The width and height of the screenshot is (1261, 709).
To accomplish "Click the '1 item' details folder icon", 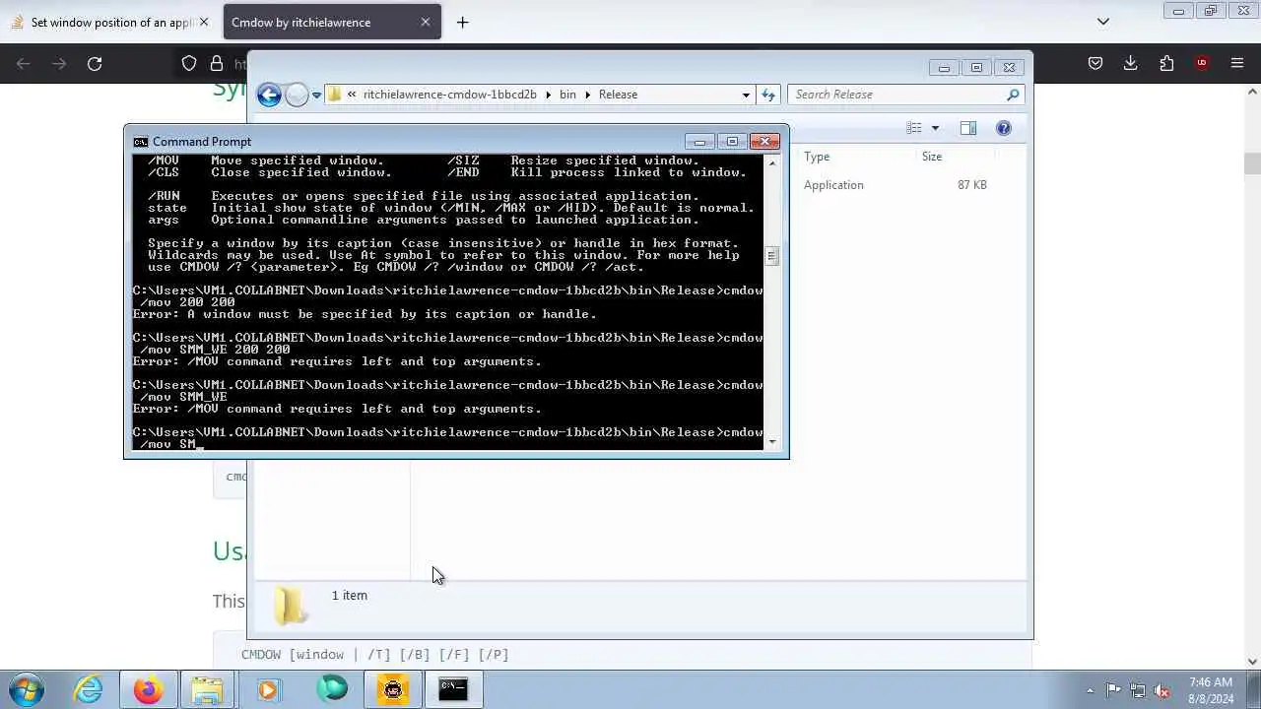I will click(x=290, y=605).
